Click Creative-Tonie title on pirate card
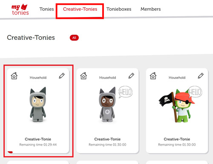213x164 pixels. click(177, 139)
